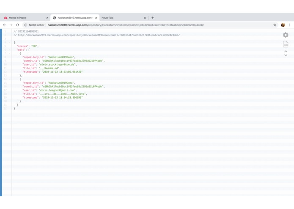Switch to the Neuer Tab tab
Image resolution: width=294 pixels, height=209 pixels.
pos(124,18)
